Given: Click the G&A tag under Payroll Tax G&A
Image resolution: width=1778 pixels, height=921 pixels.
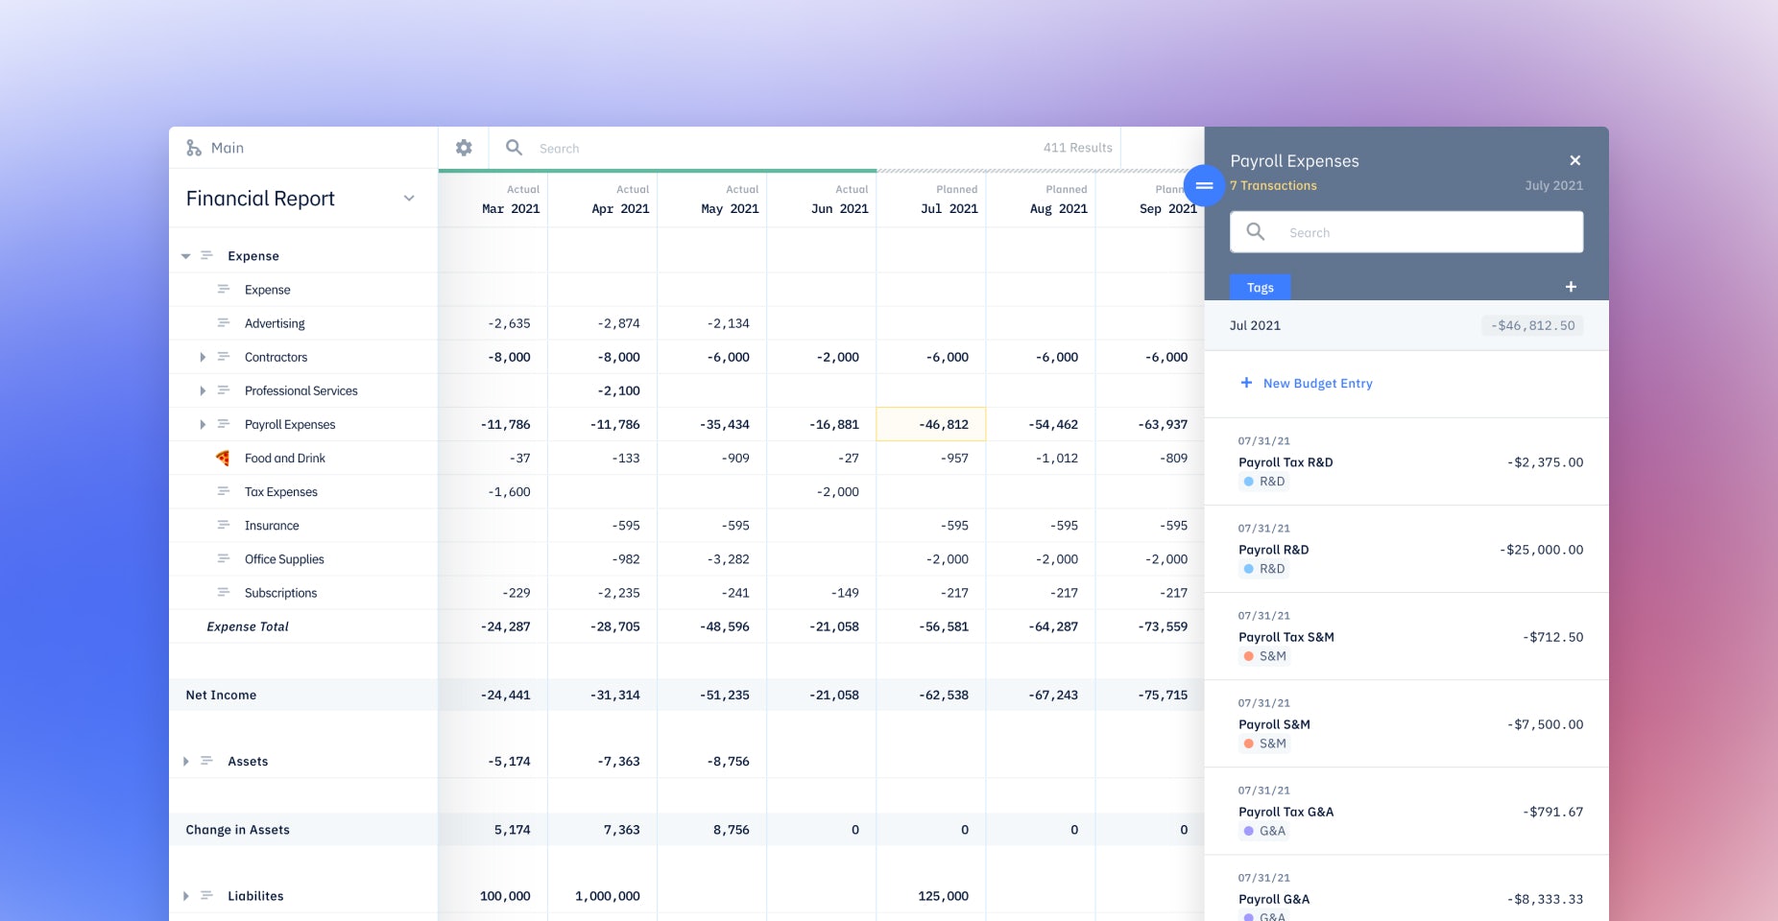Looking at the screenshot, I should (x=1264, y=831).
